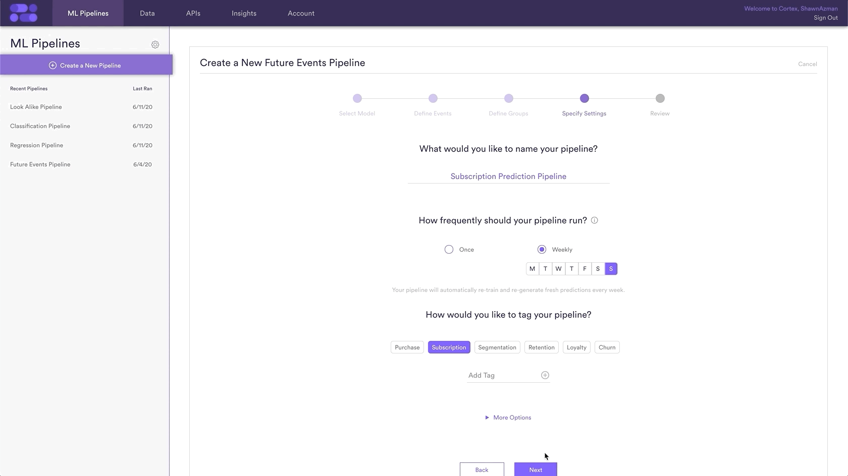848x476 pixels.
Task: Select the Once radio button
Action: tap(449, 250)
